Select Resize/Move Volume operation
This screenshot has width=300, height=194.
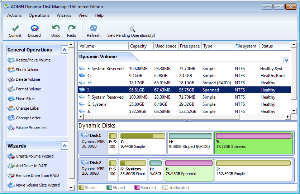click(33, 60)
